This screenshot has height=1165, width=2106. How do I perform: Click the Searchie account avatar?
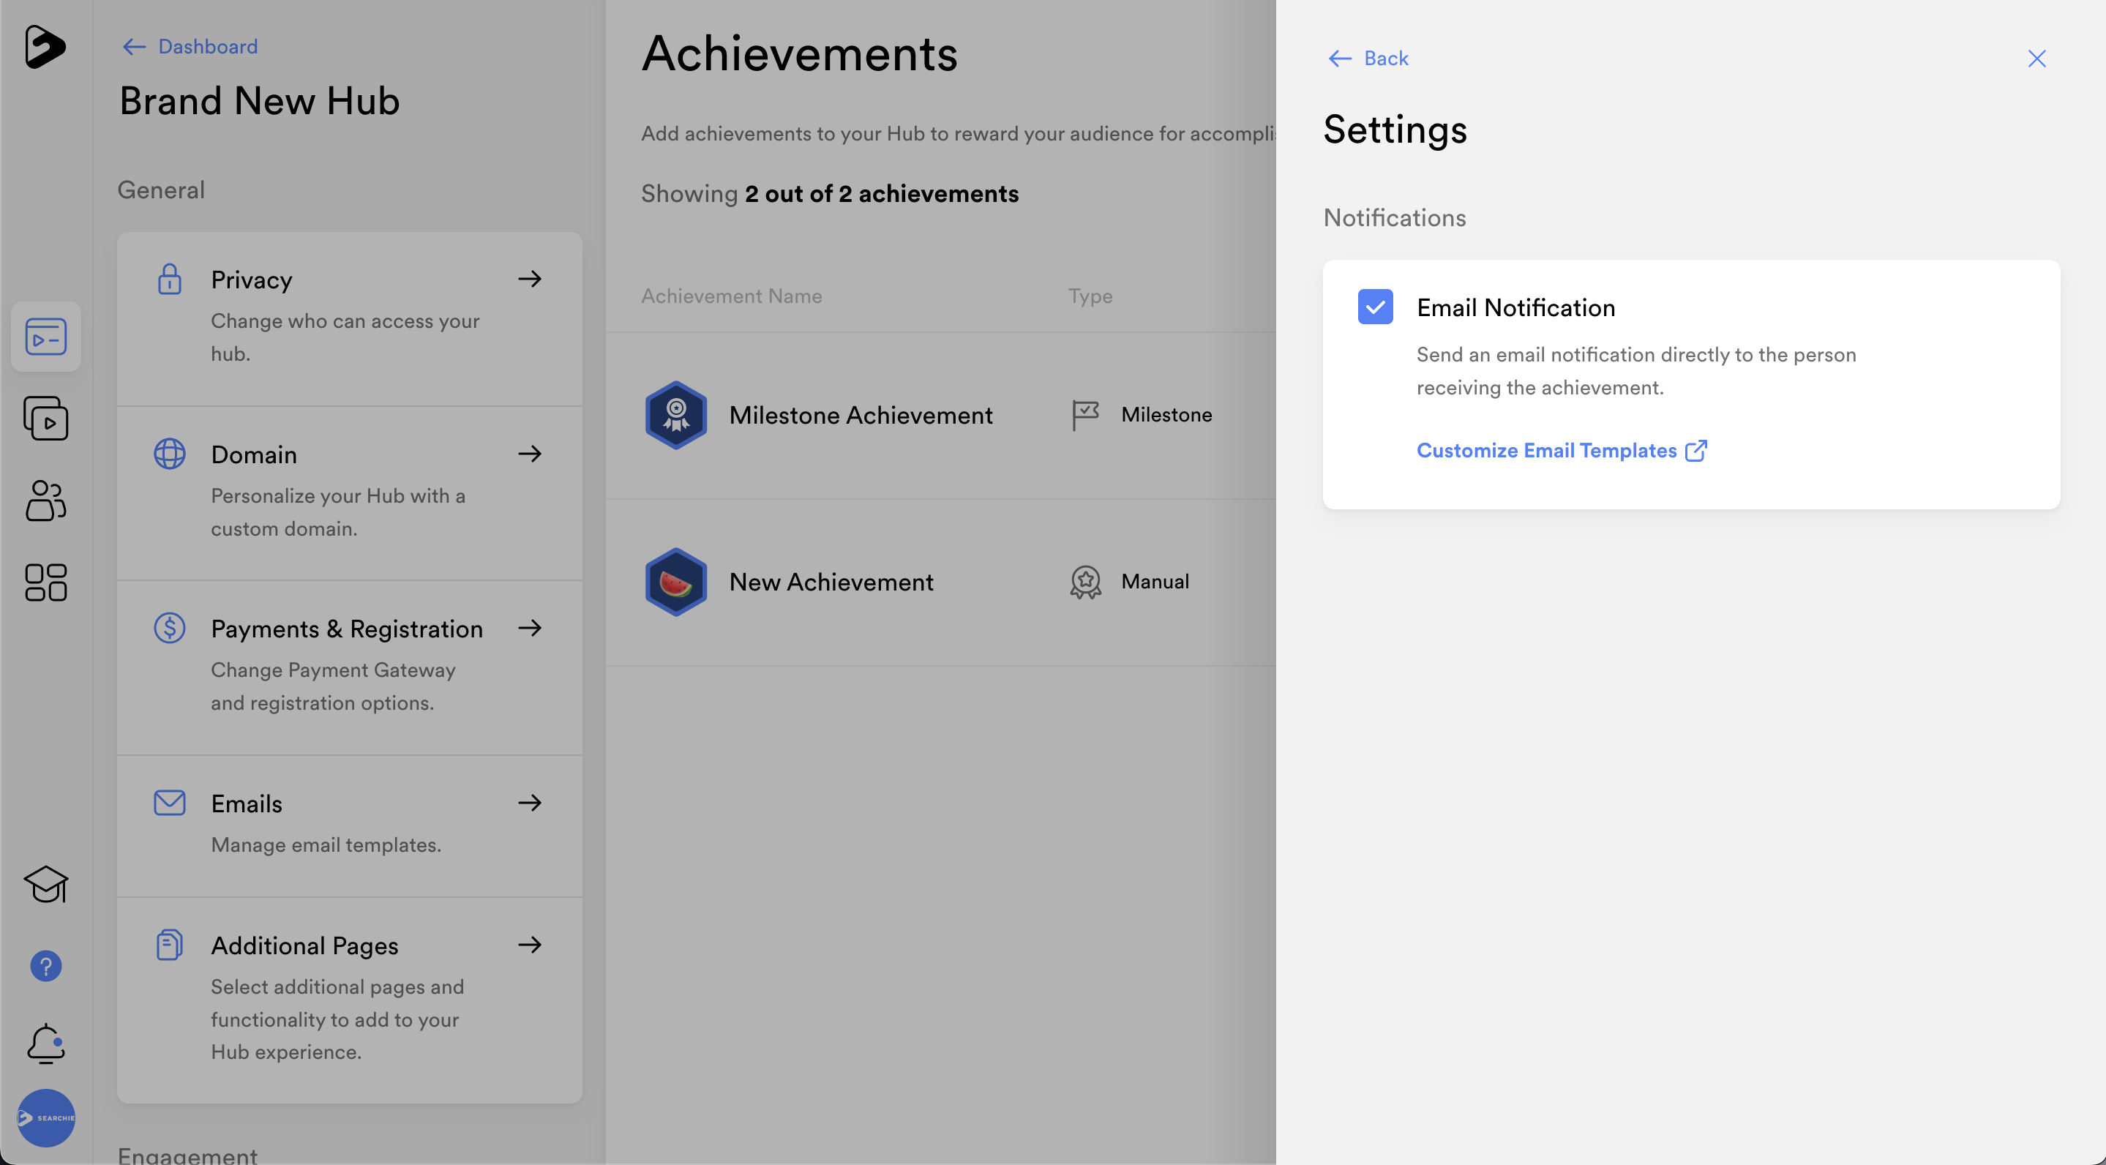[46, 1117]
